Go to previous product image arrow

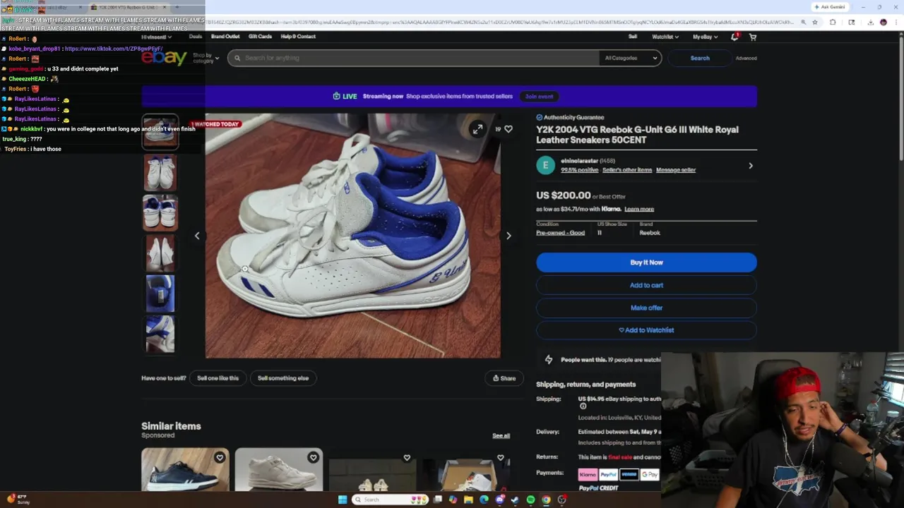coord(197,236)
